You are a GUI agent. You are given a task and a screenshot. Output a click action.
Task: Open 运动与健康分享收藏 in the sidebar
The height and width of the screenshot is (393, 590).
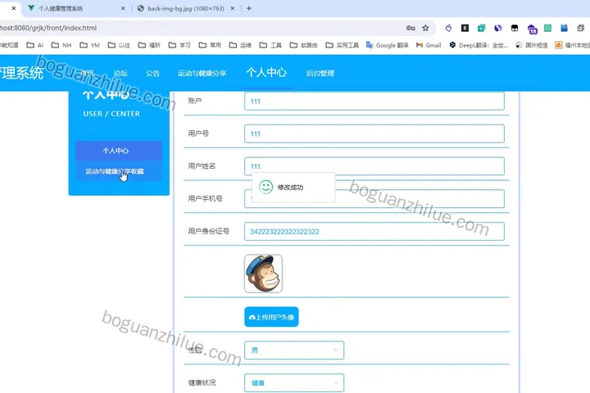[119, 171]
